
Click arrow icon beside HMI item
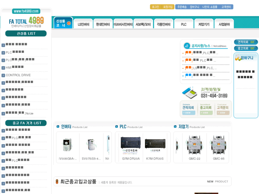pos(3,68)
